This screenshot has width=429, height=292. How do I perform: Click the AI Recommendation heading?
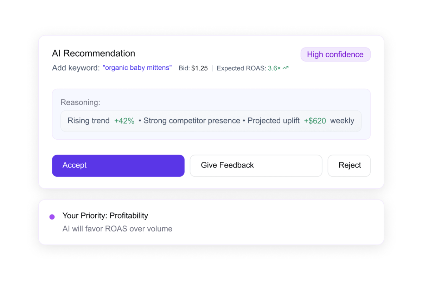(x=94, y=53)
